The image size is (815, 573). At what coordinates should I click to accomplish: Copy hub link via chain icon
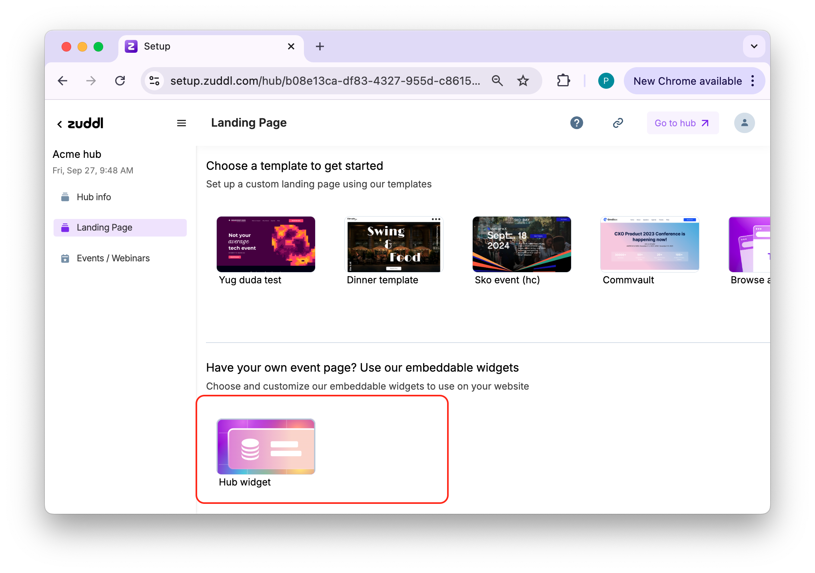click(x=618, y=123)
